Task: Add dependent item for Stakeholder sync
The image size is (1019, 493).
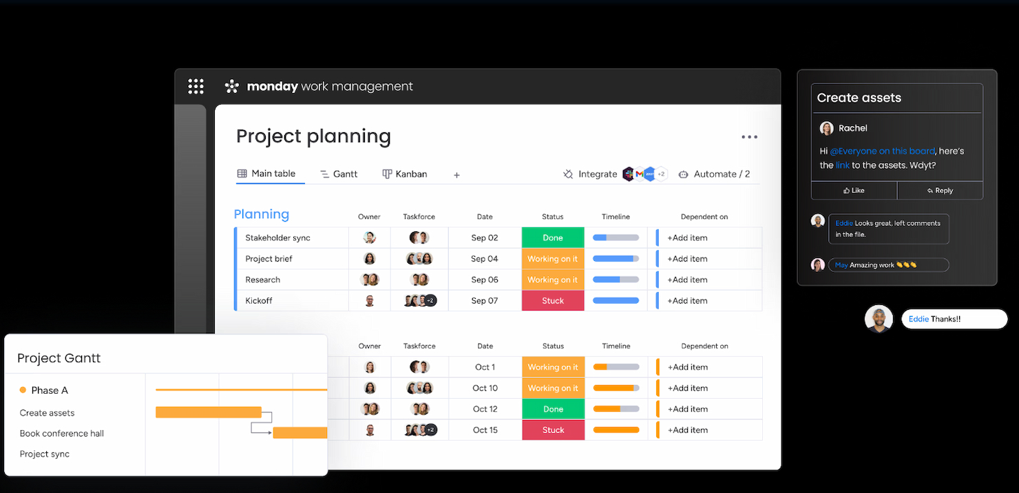Action: [x=687, y=238]
